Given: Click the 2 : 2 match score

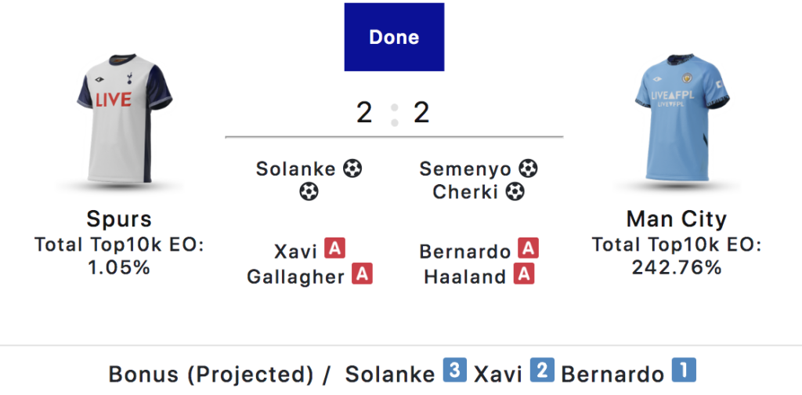Looking at the screenshot, I should click(x=393, y=114).
